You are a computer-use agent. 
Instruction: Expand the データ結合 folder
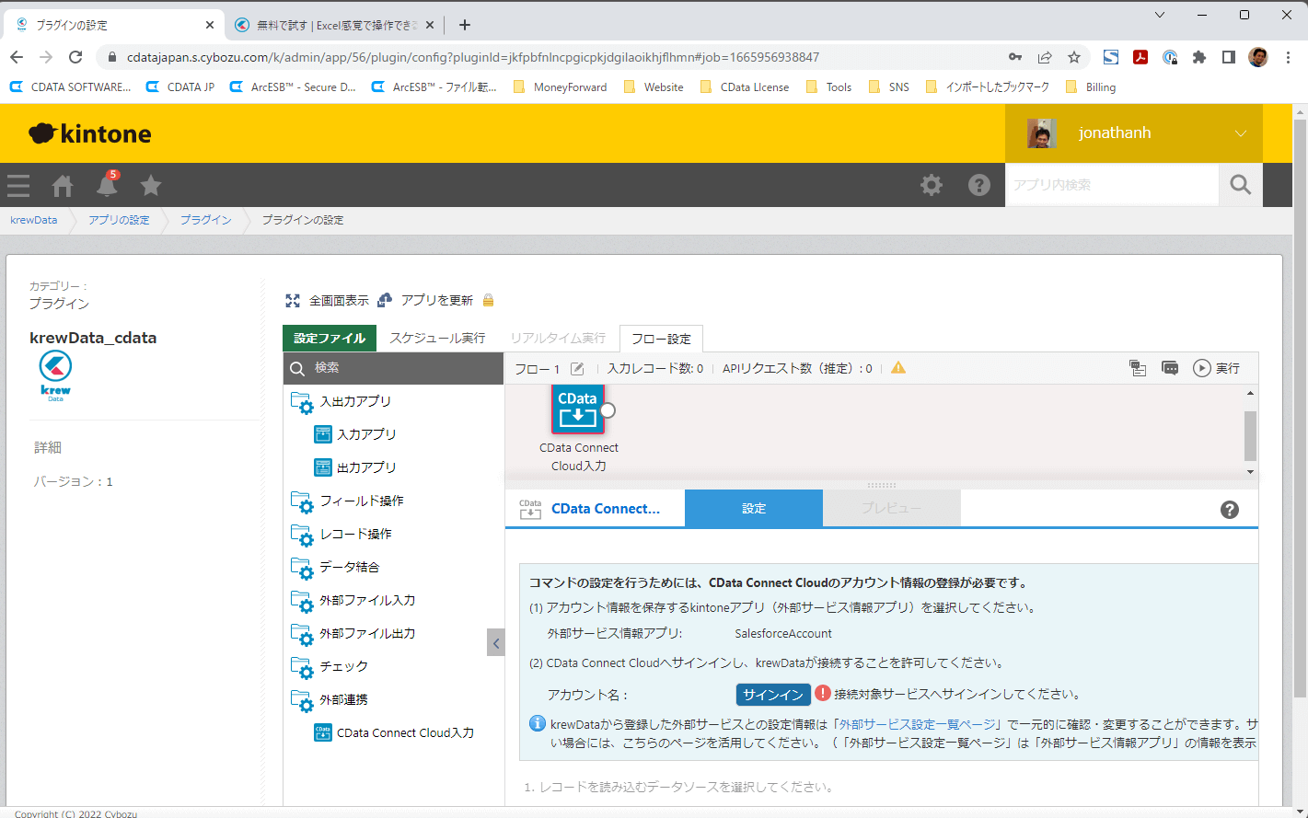tap(349, 567)
